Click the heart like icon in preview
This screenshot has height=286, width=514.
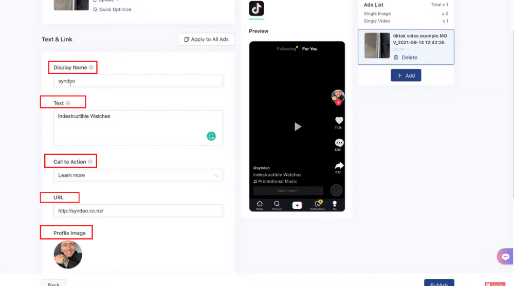[339, 120]
